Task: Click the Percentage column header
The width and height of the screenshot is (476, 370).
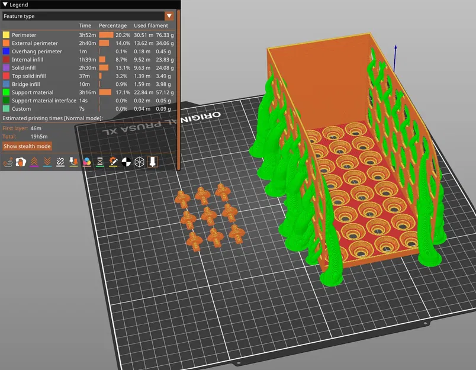Action: [x=112, y=25]
